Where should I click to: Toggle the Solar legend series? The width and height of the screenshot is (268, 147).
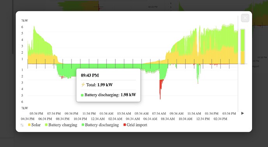pyautogui.click(x=34, y=125)
